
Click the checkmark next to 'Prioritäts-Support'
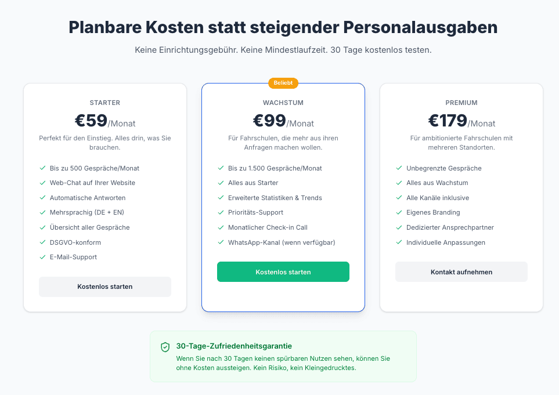coord(221,212)
